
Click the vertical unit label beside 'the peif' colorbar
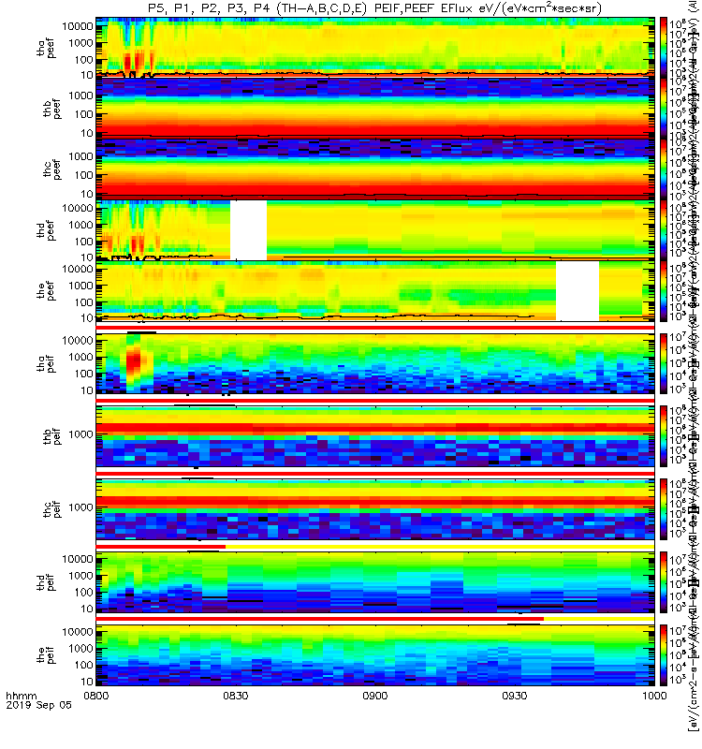click(x=692, y=654)
